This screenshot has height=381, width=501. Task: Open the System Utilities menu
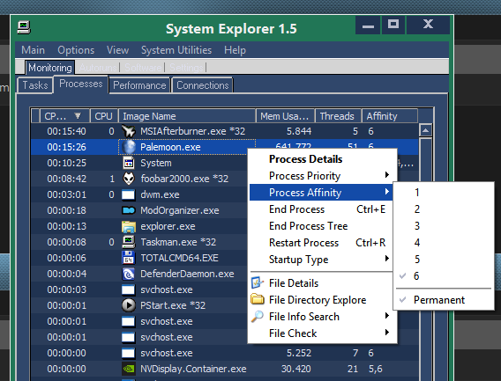coord(176,50)
